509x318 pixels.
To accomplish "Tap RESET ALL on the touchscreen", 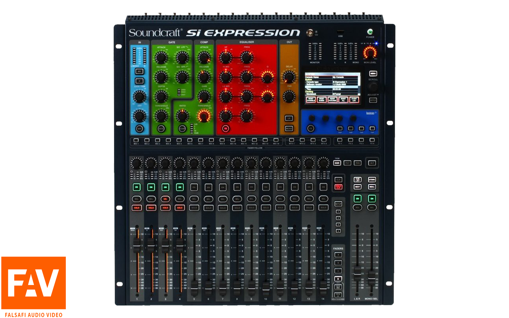I will click(x=343, y=100).
